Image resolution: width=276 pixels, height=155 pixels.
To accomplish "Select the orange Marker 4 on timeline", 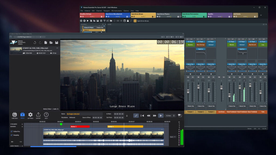I will (x=125, y=126).
